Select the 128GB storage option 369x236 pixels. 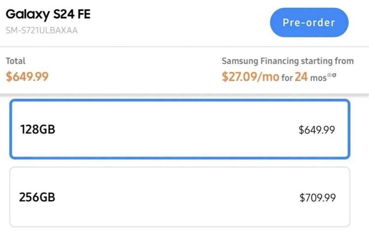(x=180, y=130)
